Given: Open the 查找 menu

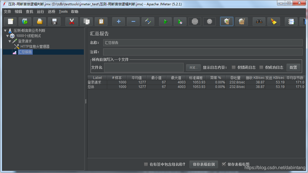Looking at the screenshot, I should click(29, 12).
